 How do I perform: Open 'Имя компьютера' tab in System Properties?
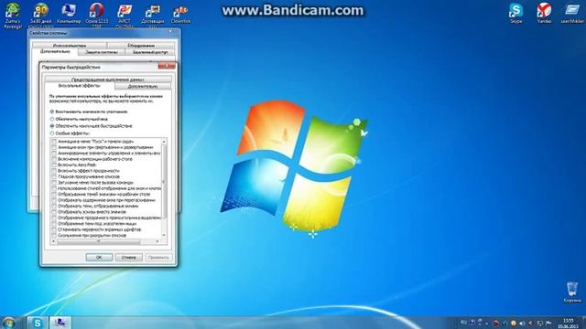[70, 46]
